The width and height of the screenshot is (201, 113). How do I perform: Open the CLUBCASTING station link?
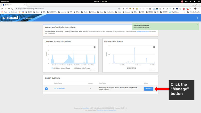point(59,89)
